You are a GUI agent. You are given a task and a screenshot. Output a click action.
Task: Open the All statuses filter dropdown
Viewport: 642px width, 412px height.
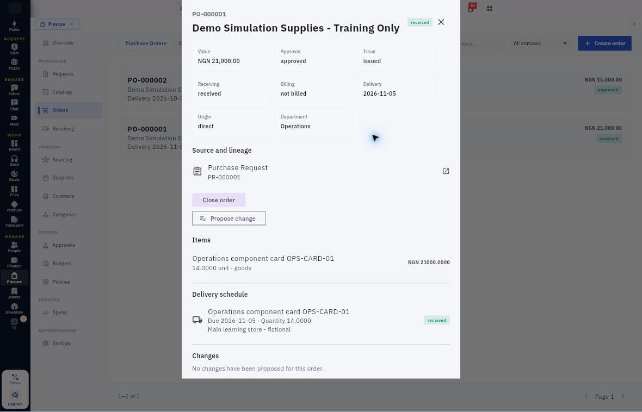coord(540,43)
